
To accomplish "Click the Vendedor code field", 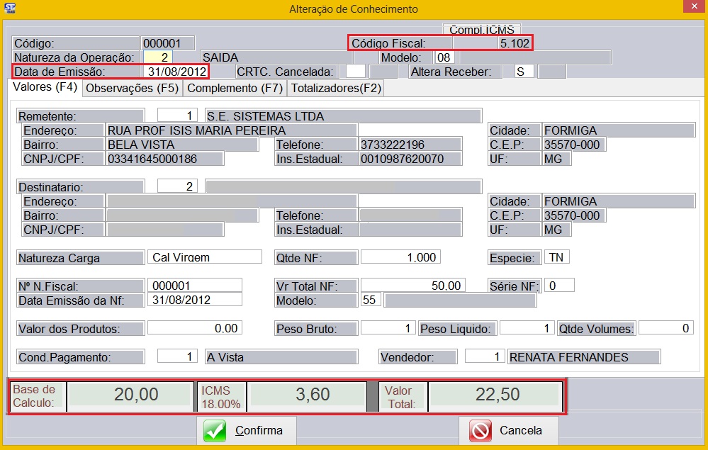I will (485, 357).
